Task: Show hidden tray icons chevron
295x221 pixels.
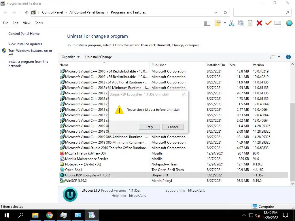Action: (244, 215)
